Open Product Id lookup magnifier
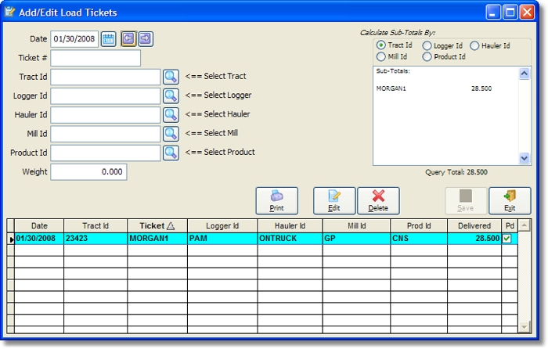Viewport: 548px width, 349px height. pyautogui.click(x=171, y=153)
